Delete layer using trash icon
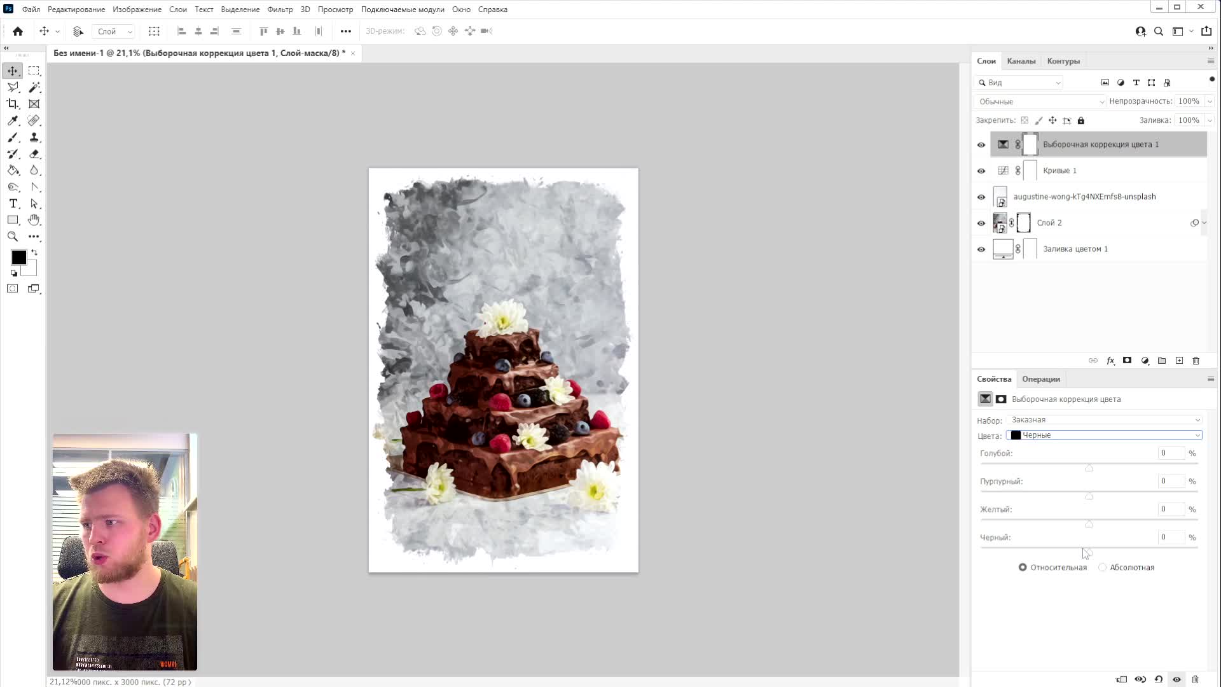This screenshot has height=687, width=1221. [1196, 361]
